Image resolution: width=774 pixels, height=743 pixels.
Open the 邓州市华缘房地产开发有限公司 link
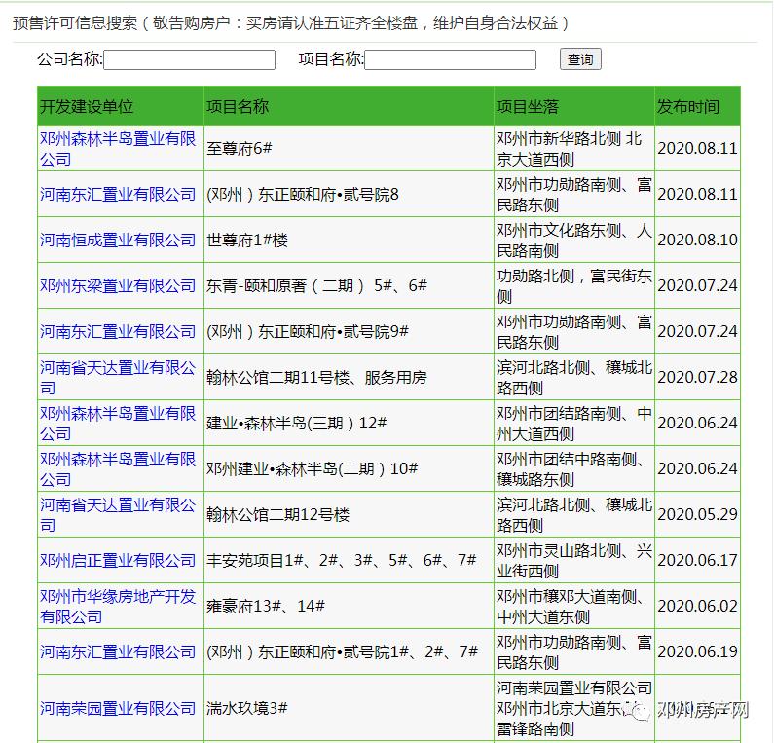click(118, 607)
